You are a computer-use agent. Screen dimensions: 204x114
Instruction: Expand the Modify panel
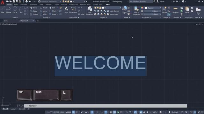pos(46,17)
